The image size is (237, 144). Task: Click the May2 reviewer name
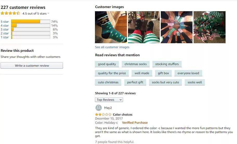[x=108, y=108]
